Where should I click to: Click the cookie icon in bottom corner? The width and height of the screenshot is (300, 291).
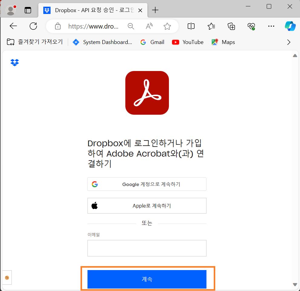(x=7, y=277)
